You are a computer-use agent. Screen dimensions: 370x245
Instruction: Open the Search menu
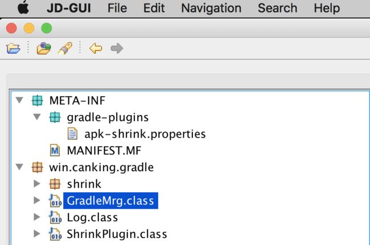point(277,9)
